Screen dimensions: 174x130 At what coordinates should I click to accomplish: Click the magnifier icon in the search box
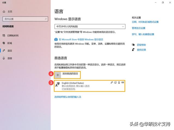pos(46,19)
